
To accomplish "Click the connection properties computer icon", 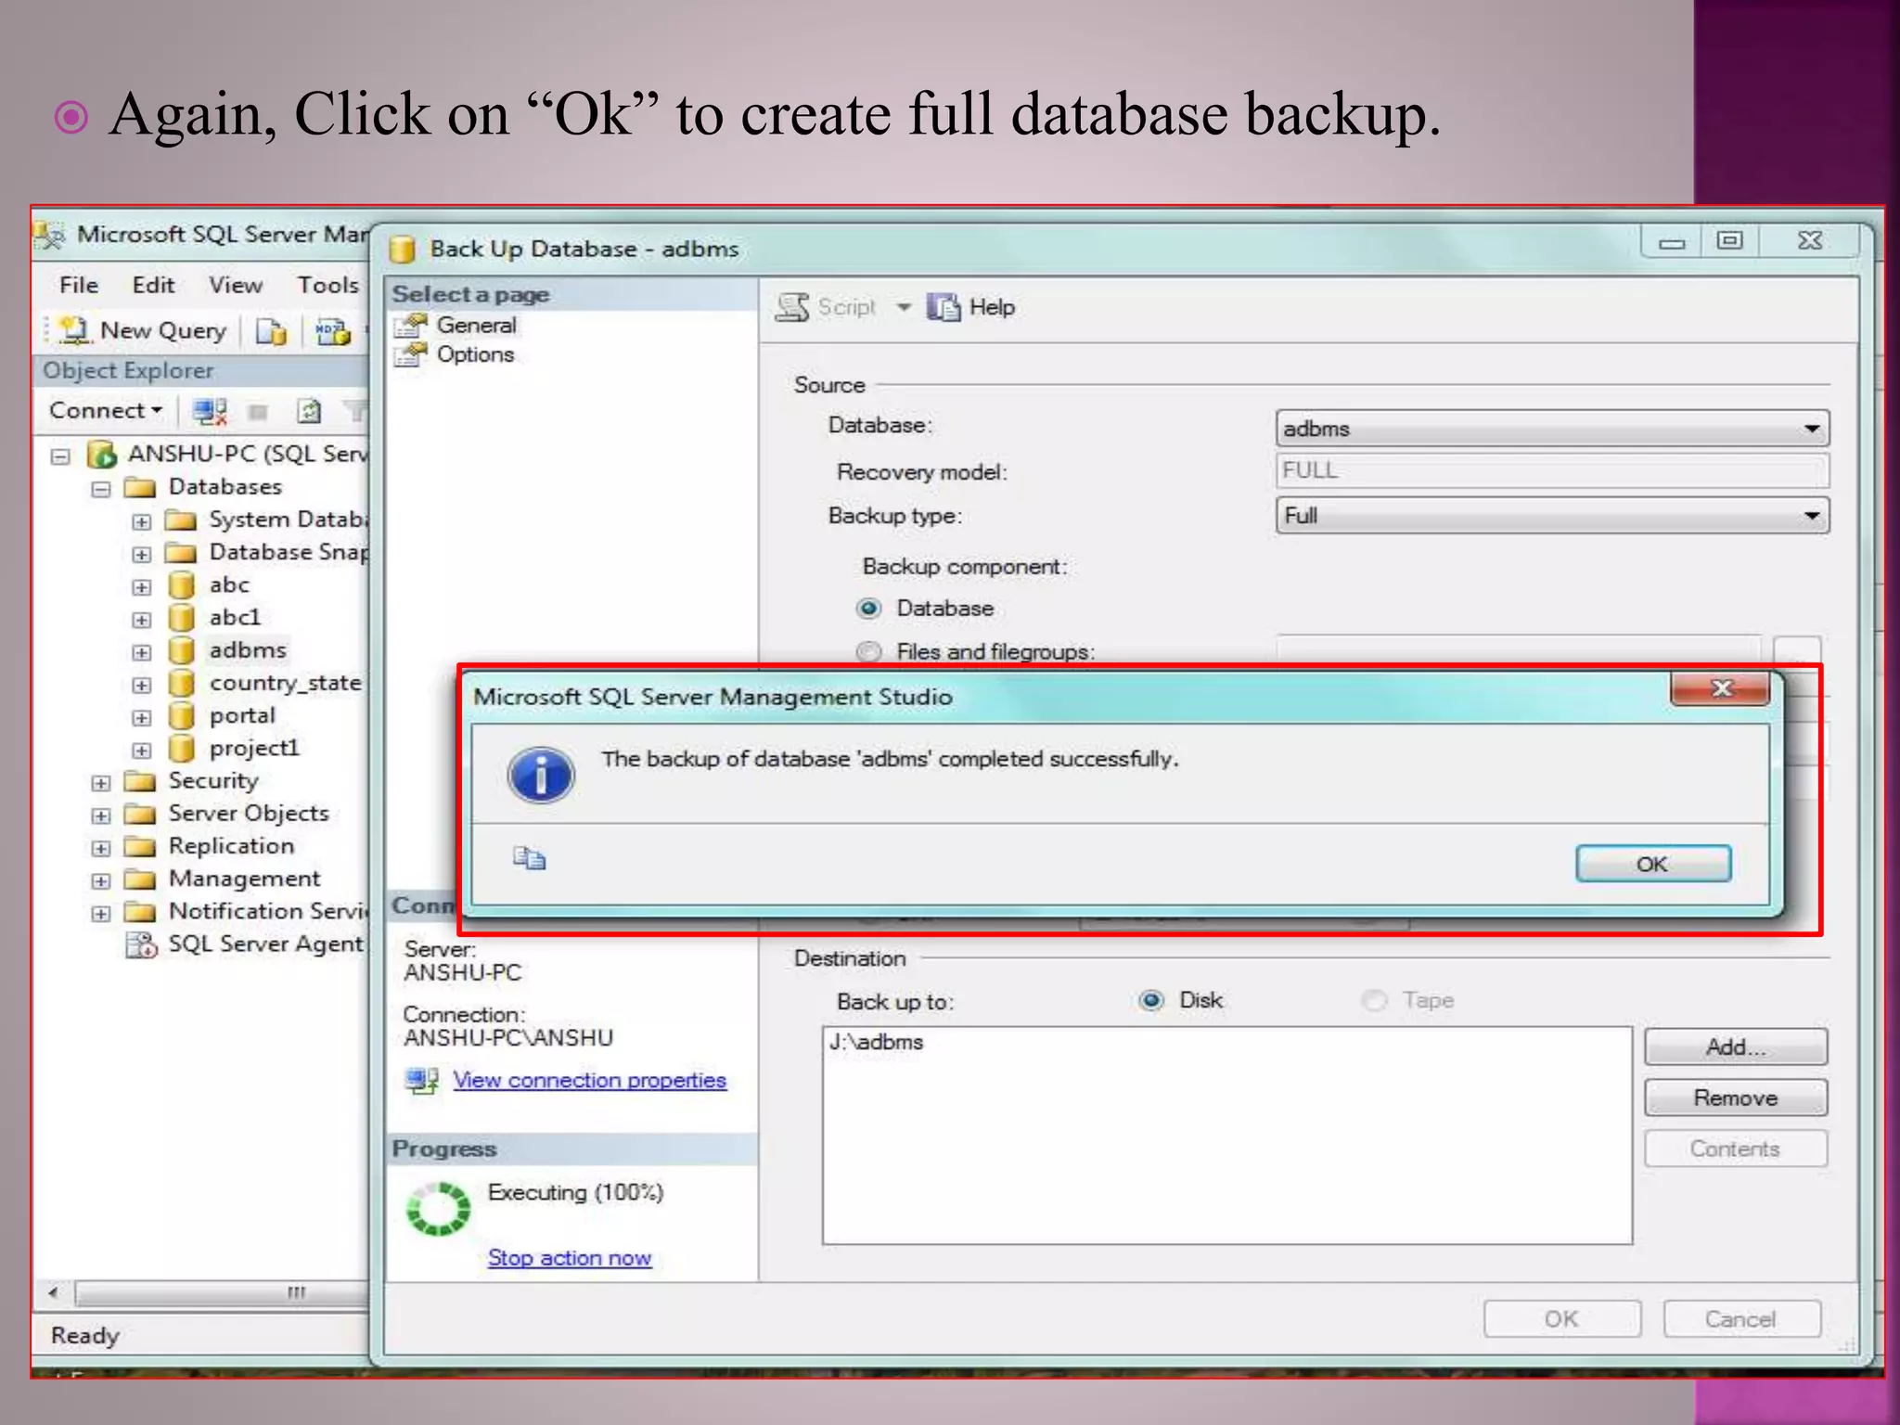I will pos(422,1081).
